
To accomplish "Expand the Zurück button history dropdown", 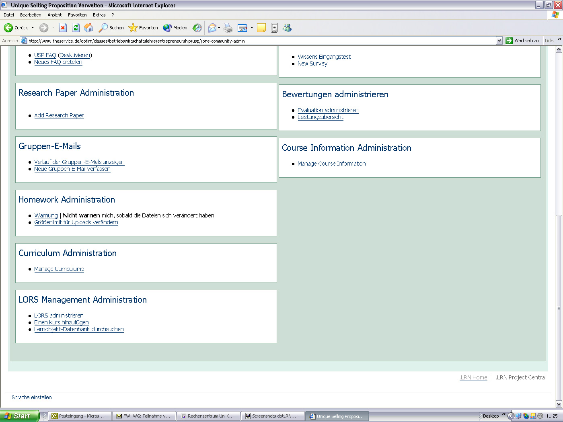I will coord(33,28).
